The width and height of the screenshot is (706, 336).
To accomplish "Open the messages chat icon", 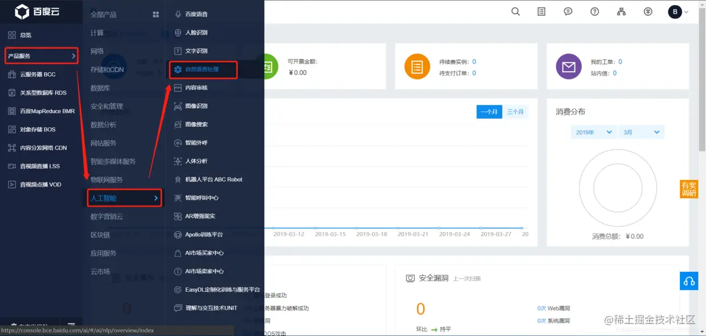I will [568, 11].
